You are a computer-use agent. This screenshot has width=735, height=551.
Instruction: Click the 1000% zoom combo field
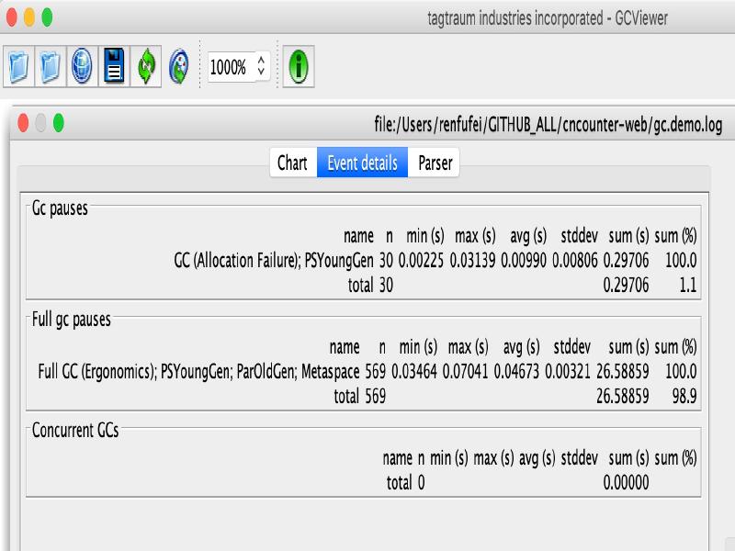(x=229, y=67)
